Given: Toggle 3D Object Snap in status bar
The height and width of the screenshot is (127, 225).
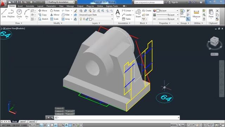Looking at the screenshot, I should click(x=52, y=125).
